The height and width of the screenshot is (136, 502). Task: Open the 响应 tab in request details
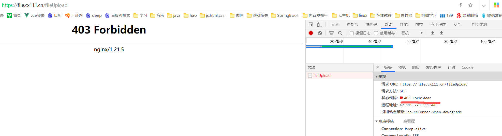click(416, 67)
